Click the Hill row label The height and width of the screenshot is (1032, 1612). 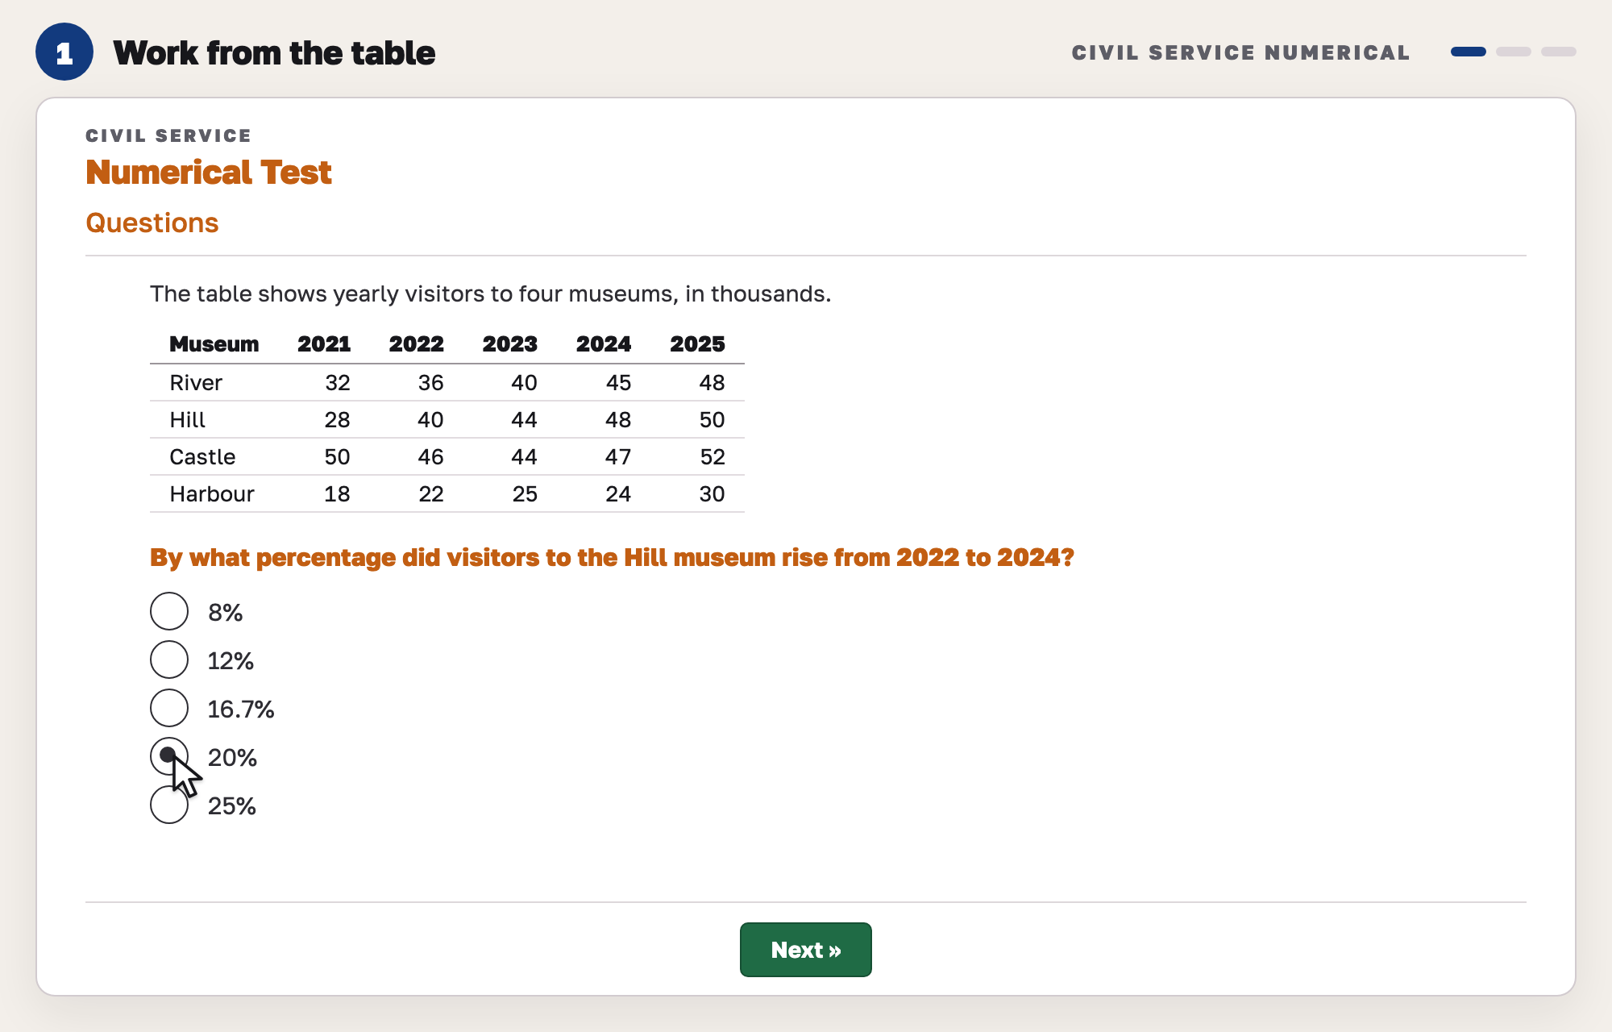(187, 419)
